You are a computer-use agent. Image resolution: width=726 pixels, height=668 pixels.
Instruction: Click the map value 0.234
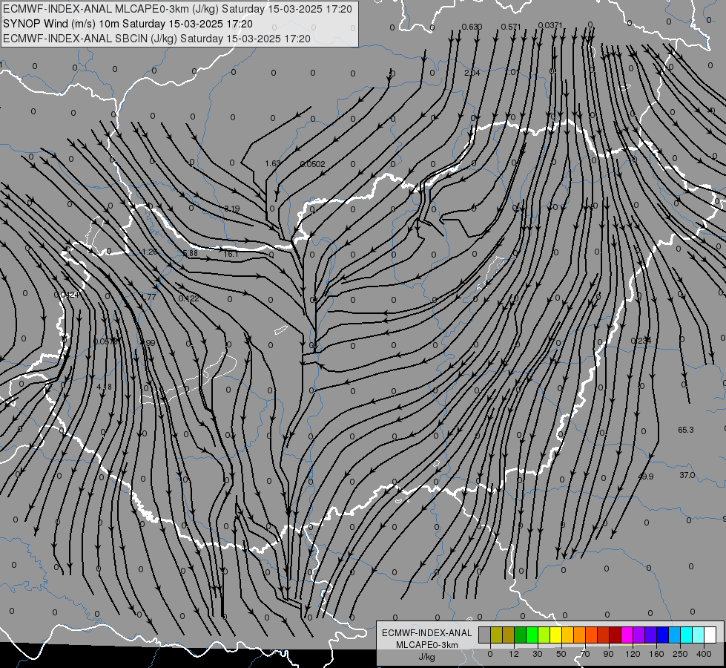641,341
